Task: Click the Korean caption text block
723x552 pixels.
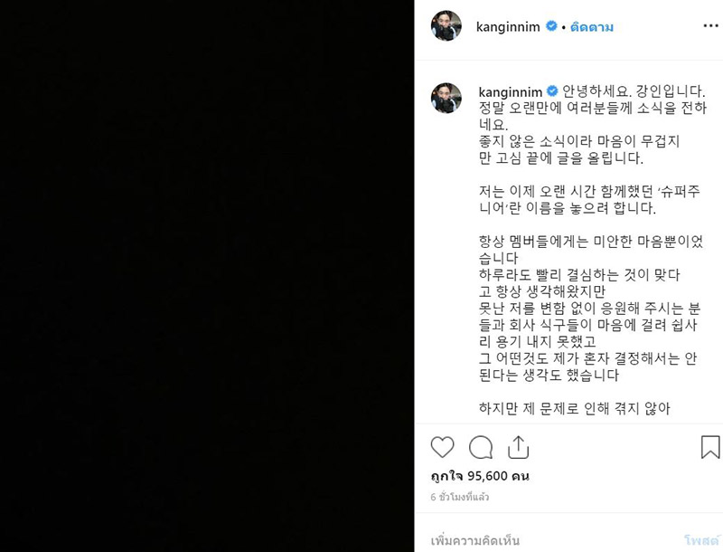Action: [592, 250]
